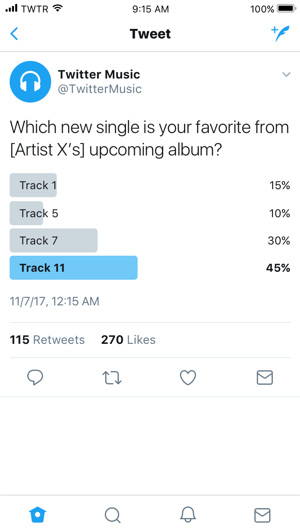Select the Track 5 poll option

click(150, 213)
